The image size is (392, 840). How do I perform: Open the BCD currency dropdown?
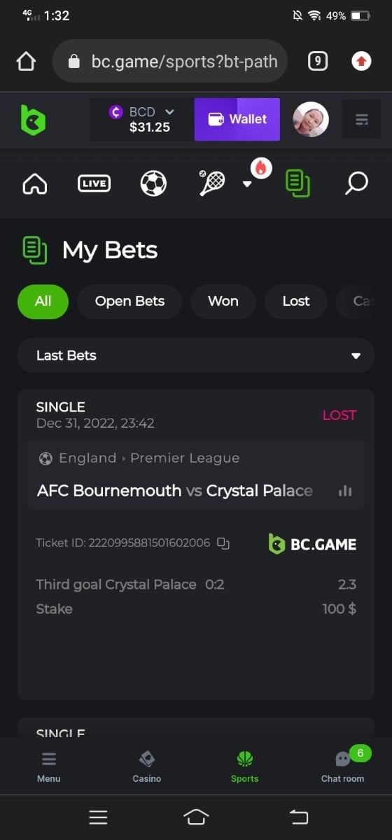pos(142,120)
